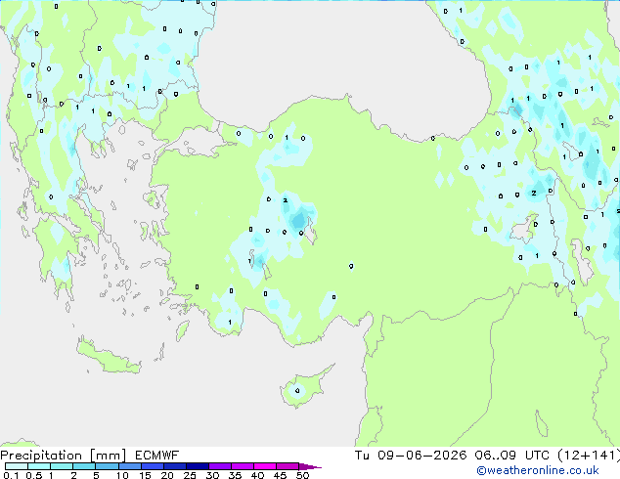This screenshot has width=620, height=479.
Task: Click the island of Crete
Action: click(108, 358)
